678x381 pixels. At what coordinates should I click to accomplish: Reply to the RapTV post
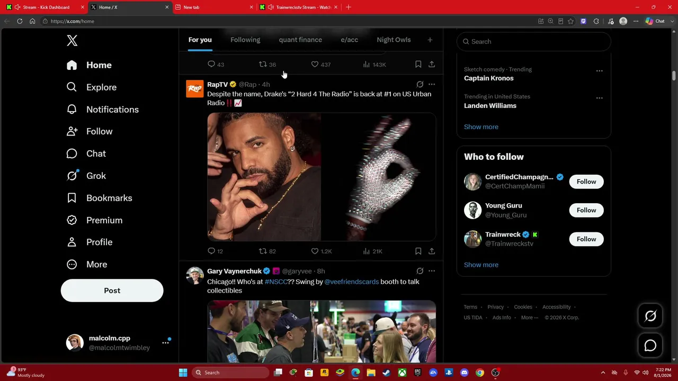tap(215, 251)
